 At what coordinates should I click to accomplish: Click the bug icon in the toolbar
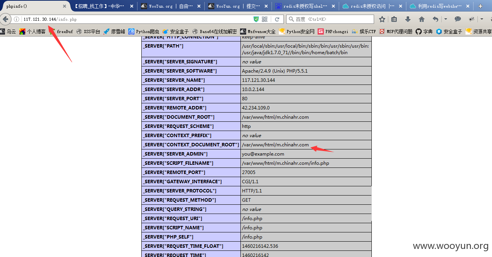point(472,19)
